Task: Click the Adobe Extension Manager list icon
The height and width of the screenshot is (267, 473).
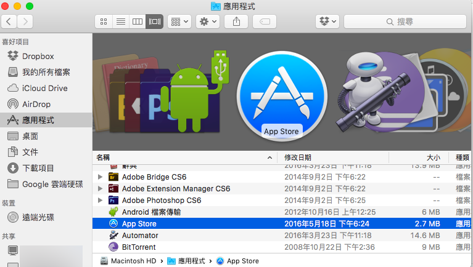Action: 113,189
